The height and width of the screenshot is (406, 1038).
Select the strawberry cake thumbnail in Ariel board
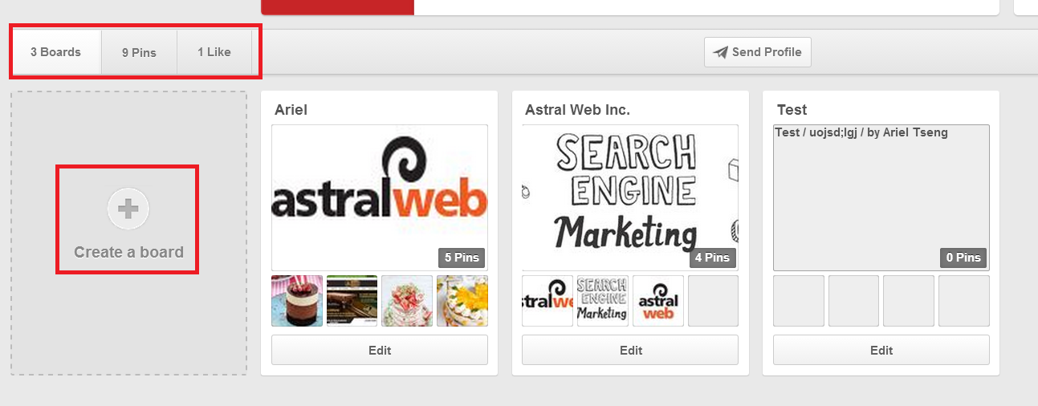pyautogui.click(x=407, y=301)
